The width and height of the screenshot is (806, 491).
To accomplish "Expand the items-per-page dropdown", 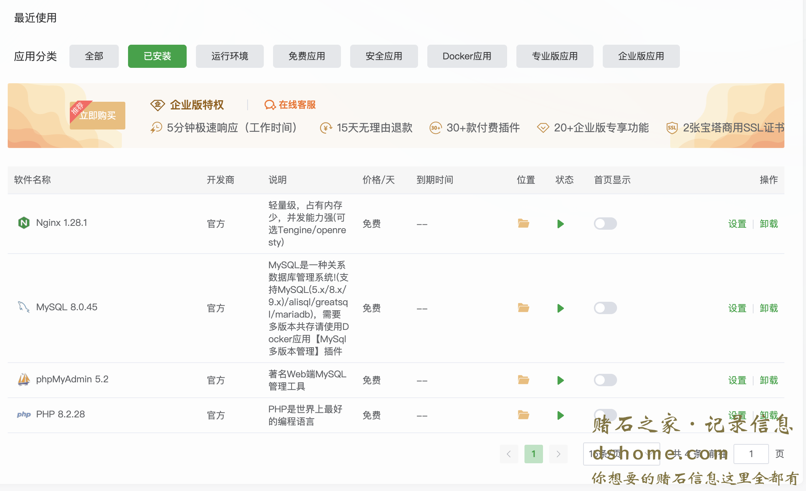I will coord(621,454).
